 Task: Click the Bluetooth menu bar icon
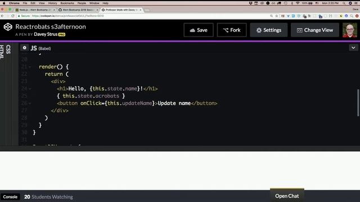point(292,3)
